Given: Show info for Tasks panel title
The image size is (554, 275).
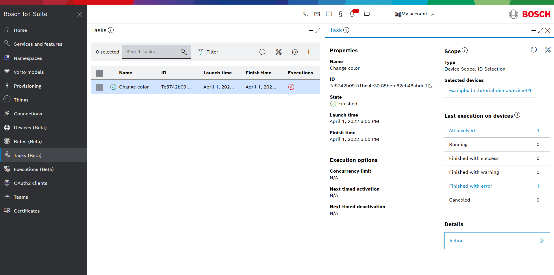Looking at the screenshot, I should (111, 30).
